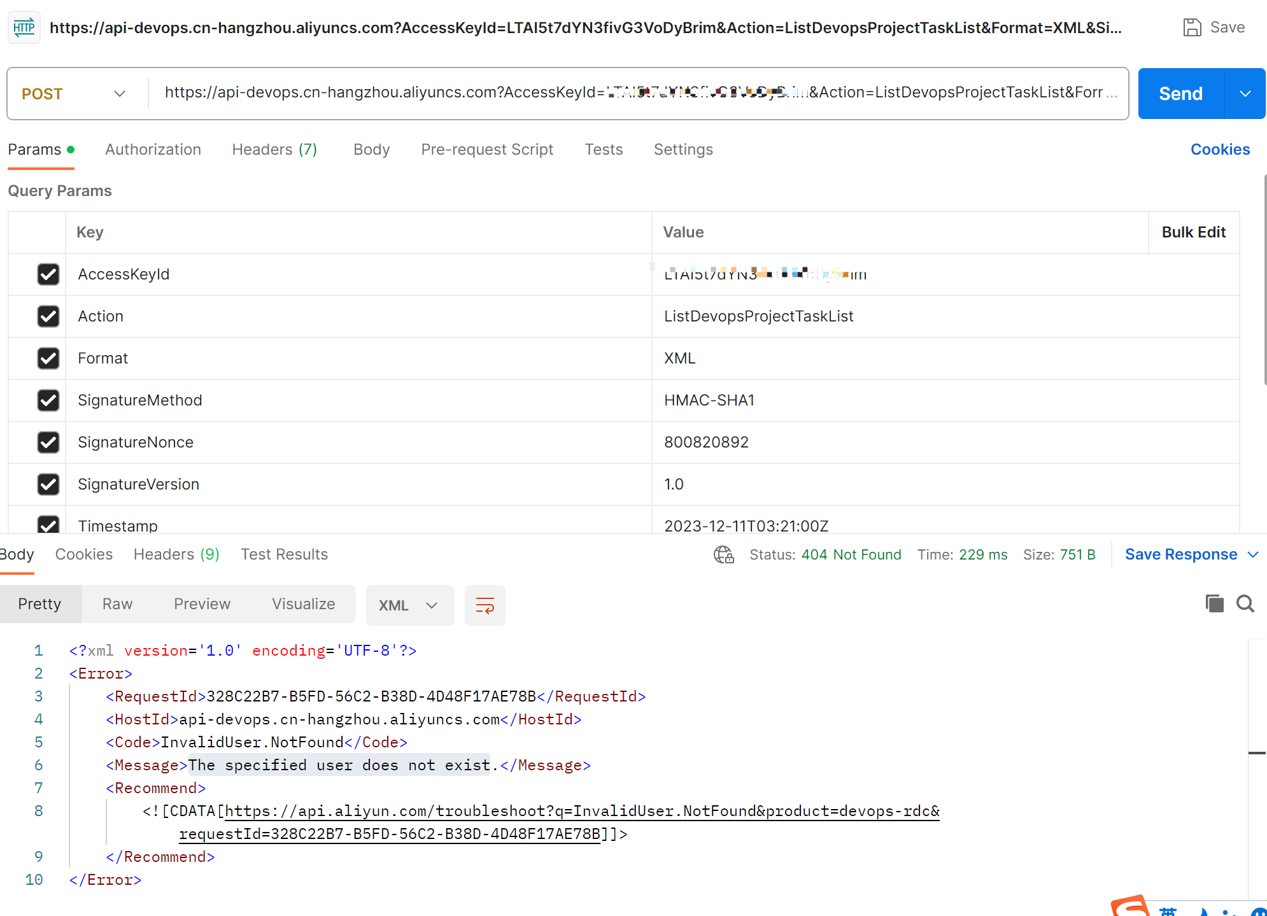Viewport: 1267px width, 916px height.
Task: Expand the Save Response chevron menu
Action: (x=1253, y=554)
